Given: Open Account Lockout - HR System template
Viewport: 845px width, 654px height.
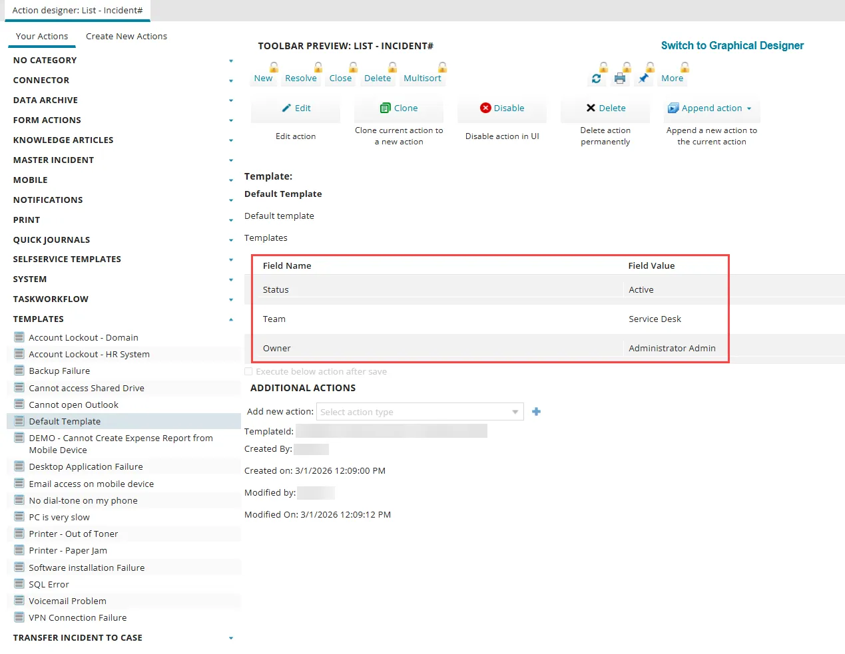Looking at the screenshot, I should tap(89, 355).
